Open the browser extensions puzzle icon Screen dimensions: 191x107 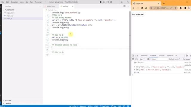click(181, 8)
